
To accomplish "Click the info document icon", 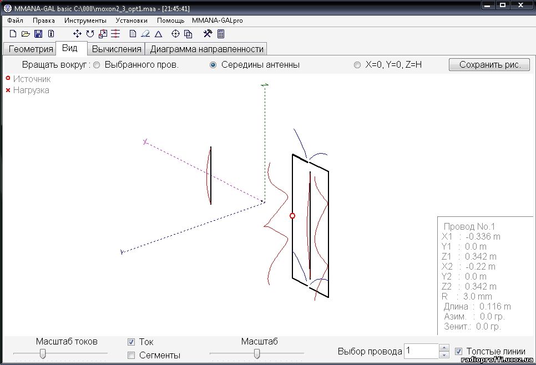I will point(51,33).
